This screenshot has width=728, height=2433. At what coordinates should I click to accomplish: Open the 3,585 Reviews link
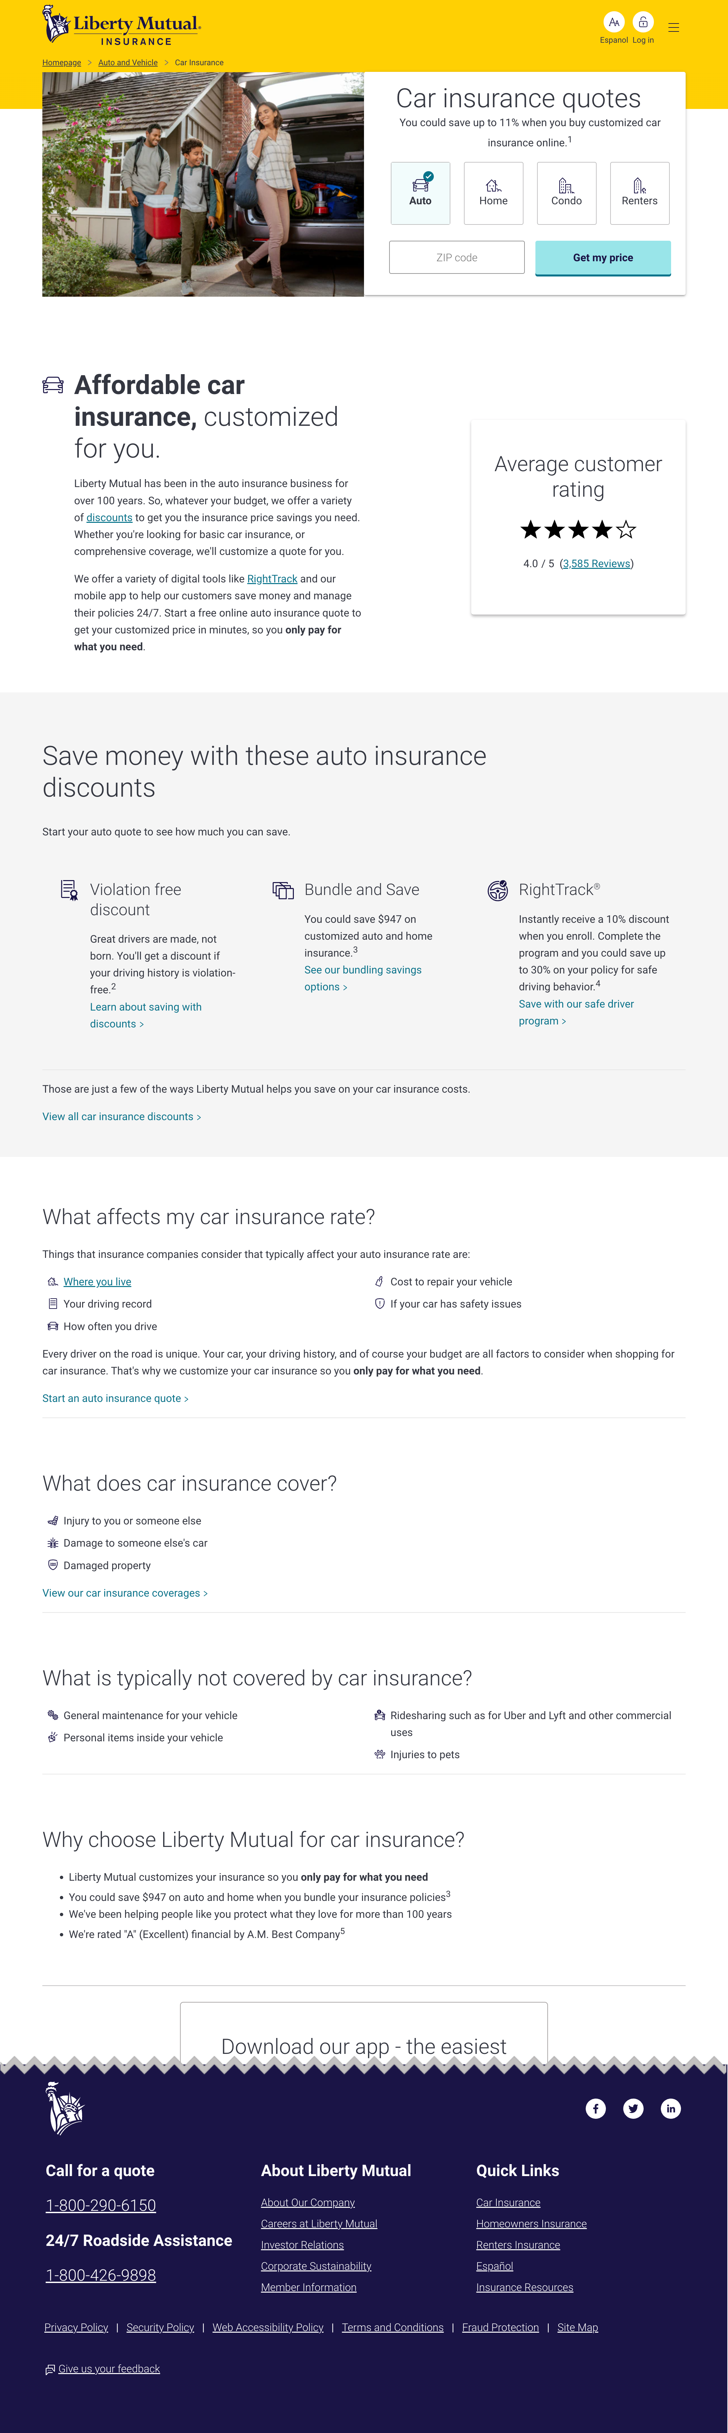click(597, 564)
